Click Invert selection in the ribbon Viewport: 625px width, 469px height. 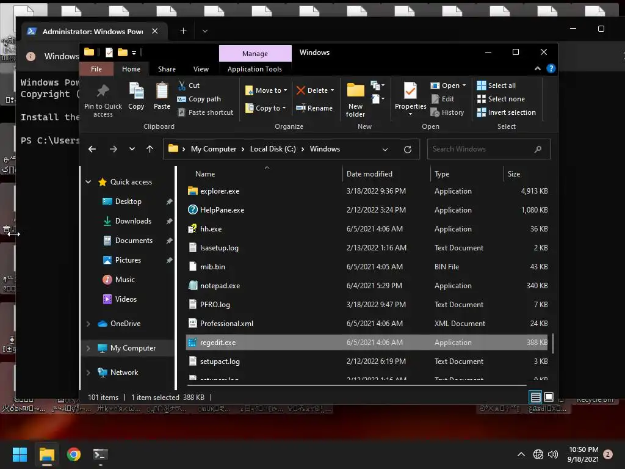coord(506,112)
